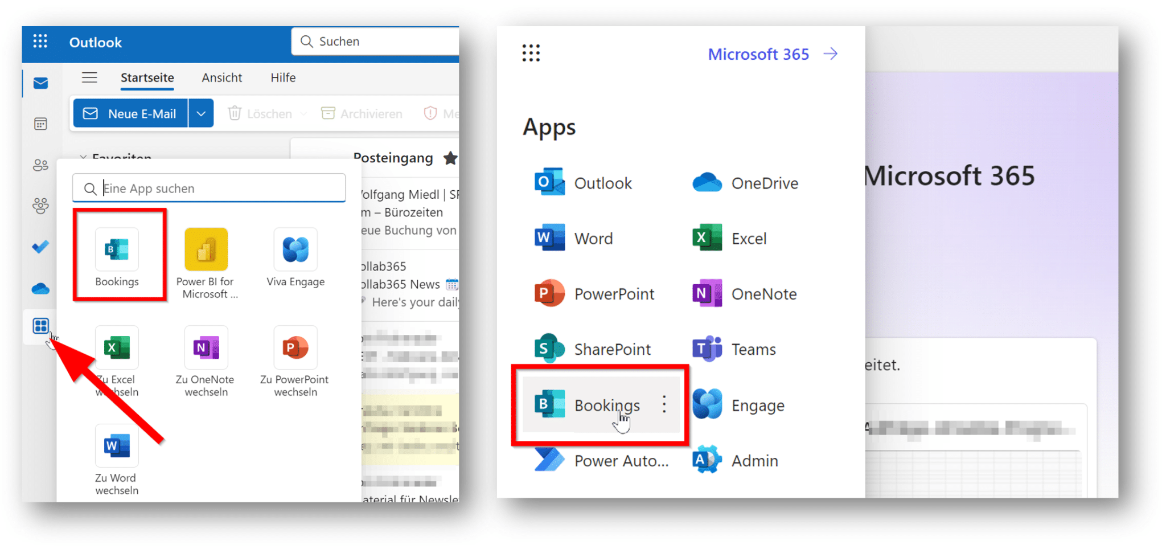Open Teams in the Microsoft 365 apps list
Image resolution: width=1166 pixels, height=553 pixels.
734,349
